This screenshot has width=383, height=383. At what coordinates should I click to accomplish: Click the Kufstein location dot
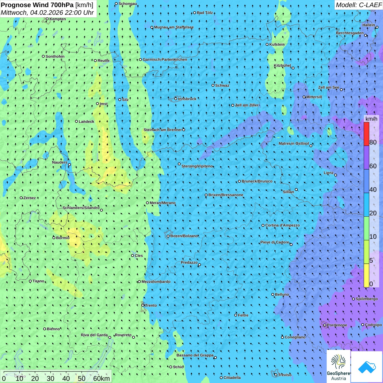tap(267, 44)
